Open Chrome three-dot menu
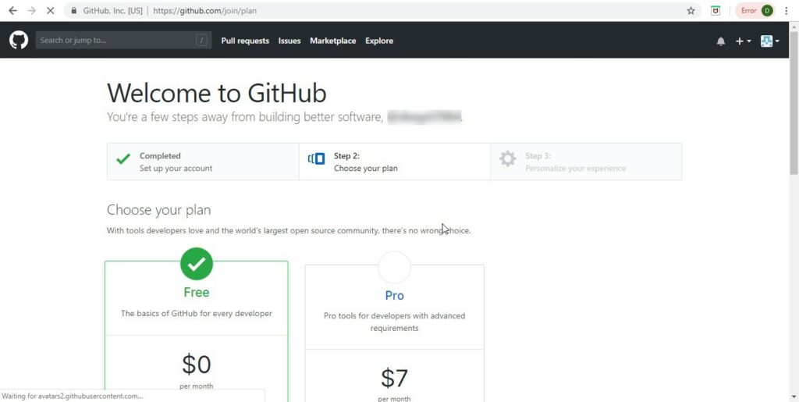The image size is (799, 402). point(787,11)
